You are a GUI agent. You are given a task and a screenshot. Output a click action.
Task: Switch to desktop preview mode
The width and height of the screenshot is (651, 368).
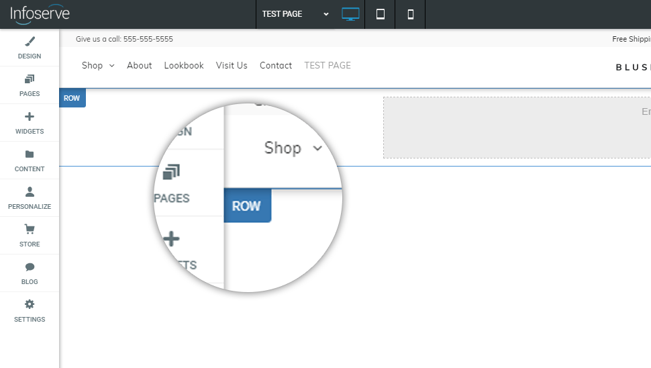click(350, 14)
